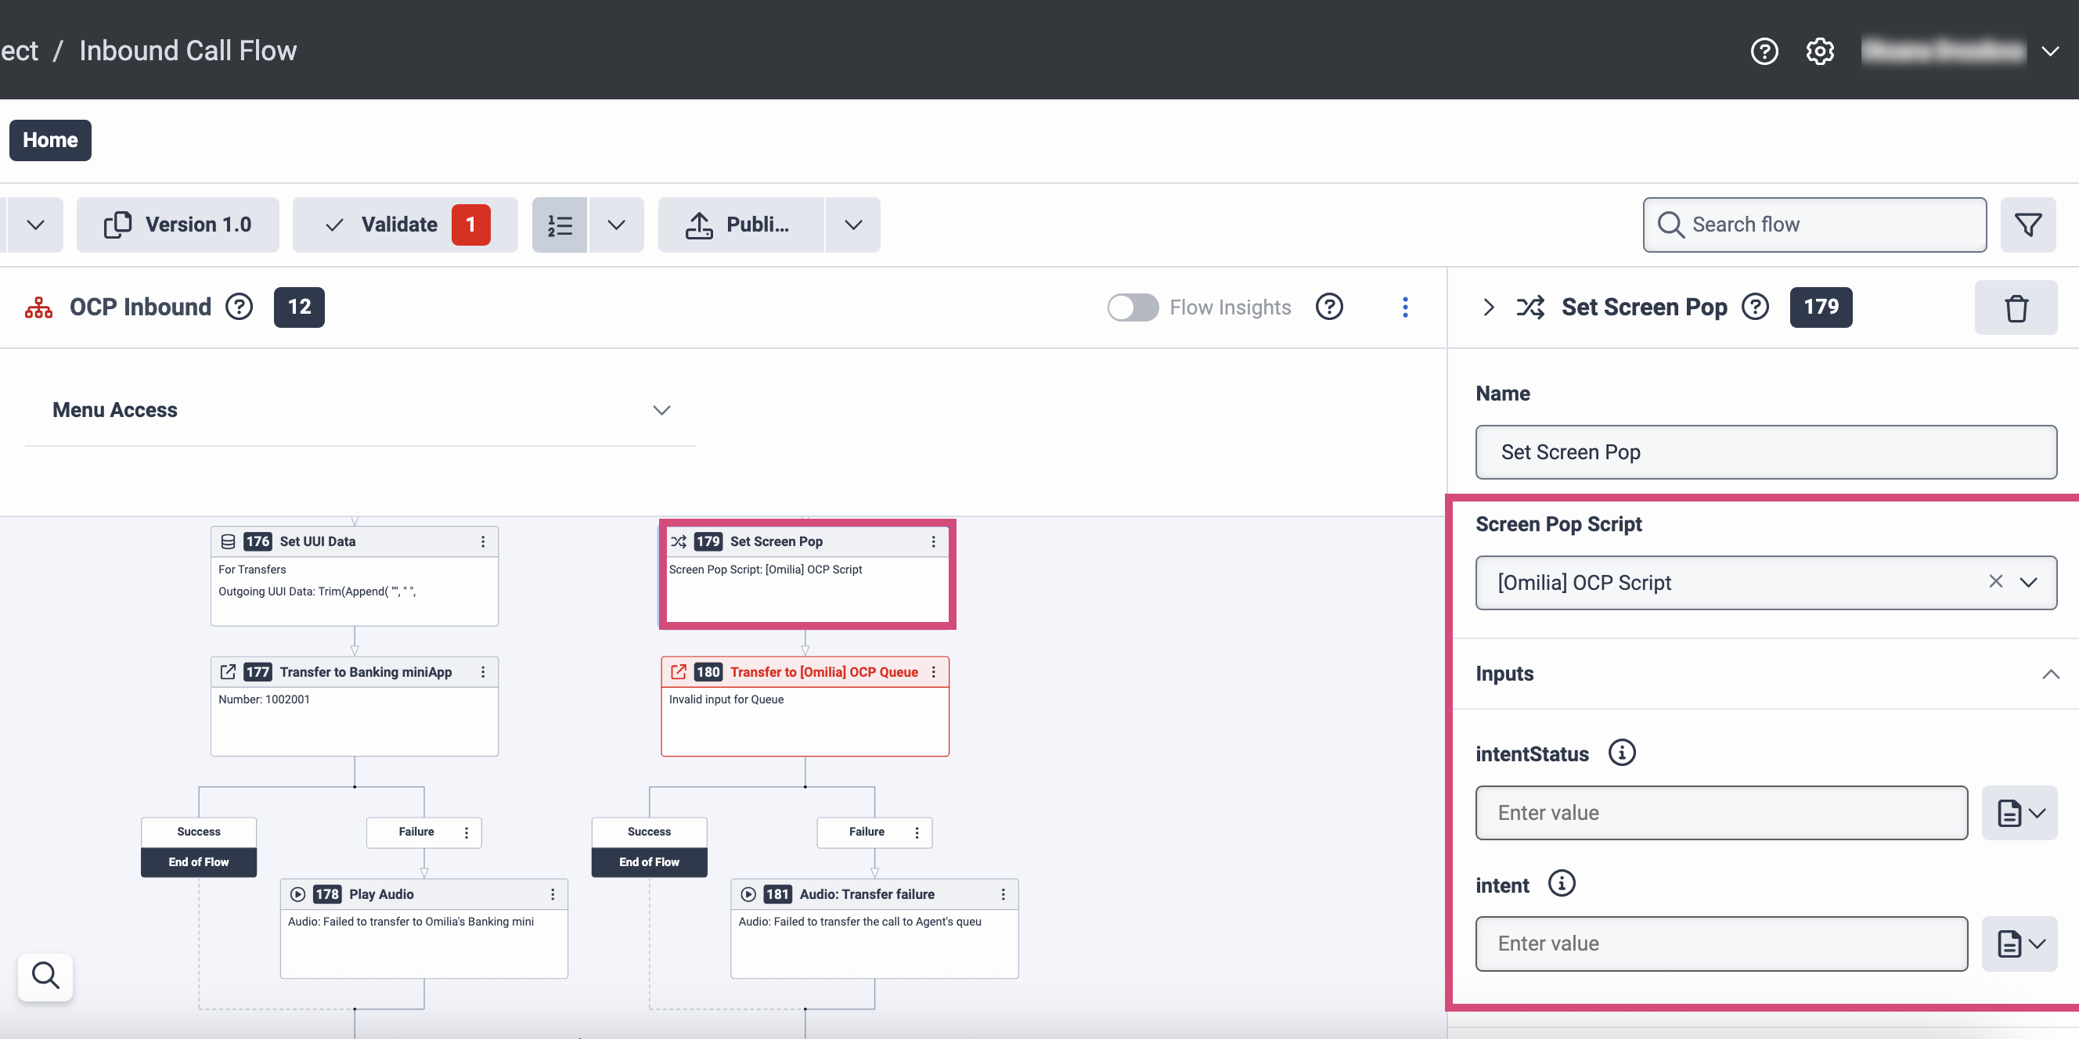Click the settings gear icon in header

point(1819,51)
